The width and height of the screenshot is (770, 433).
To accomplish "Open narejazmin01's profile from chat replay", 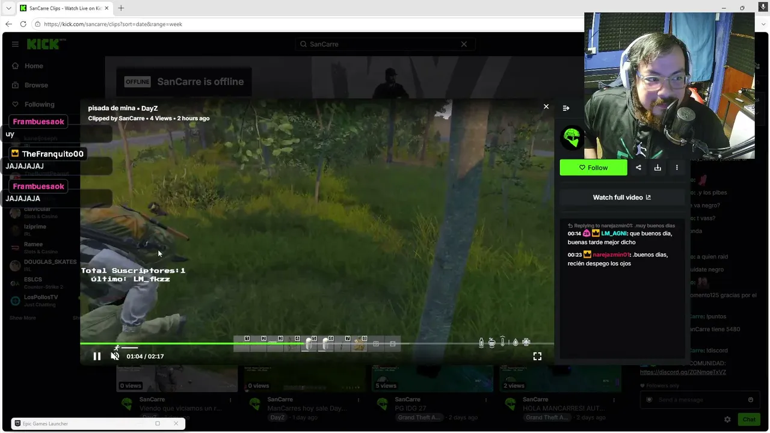I will tap(611, 254).
